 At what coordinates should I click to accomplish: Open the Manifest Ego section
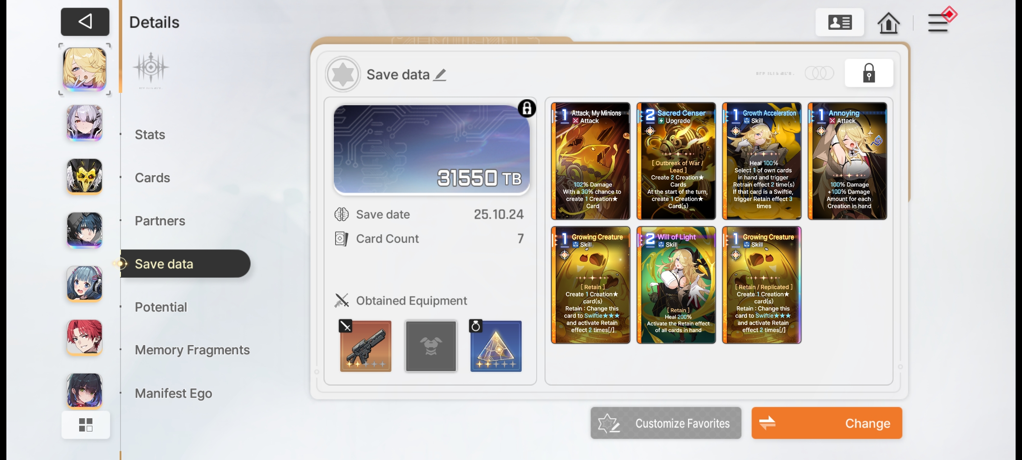tap(173, 394)
